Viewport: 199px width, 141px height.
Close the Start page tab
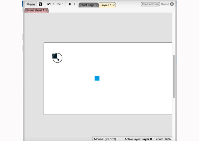click(97, 5)
